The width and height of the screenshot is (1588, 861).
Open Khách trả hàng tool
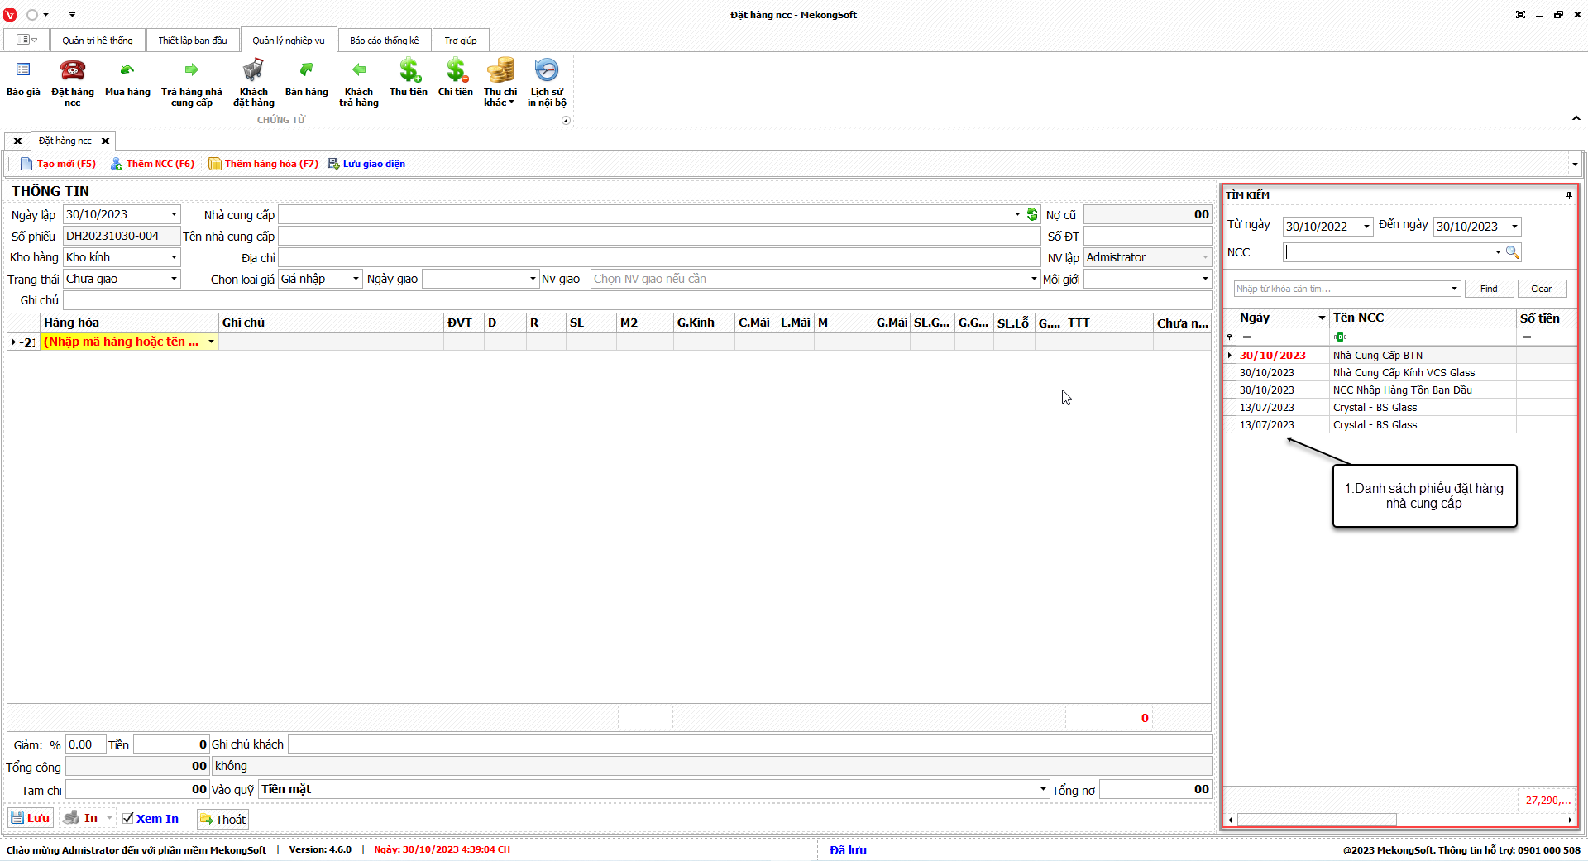359,81
